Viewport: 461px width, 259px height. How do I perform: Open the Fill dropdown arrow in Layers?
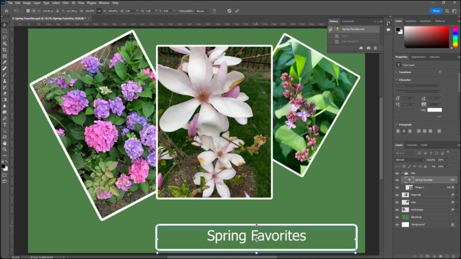[447, 167]
